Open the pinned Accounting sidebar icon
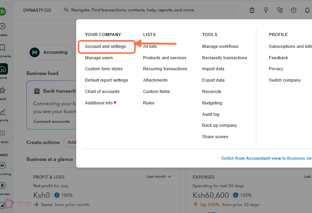Screen dimensions: 312x213 (x=3, y=165)
